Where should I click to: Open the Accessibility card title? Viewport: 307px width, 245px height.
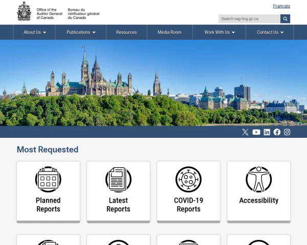(258, 201)
